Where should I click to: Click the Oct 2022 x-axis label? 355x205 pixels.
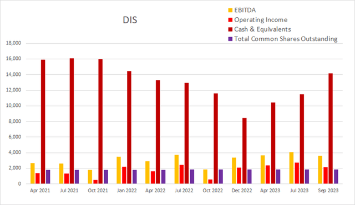pyautogui.click(x=213, y=191)
